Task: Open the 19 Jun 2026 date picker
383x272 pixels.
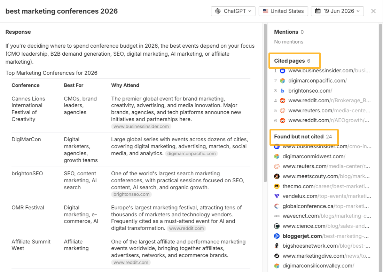Action: pos(337,11)
